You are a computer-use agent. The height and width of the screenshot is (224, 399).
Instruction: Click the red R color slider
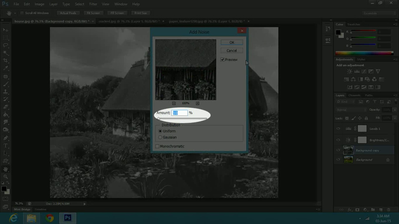tap(363, 31)
